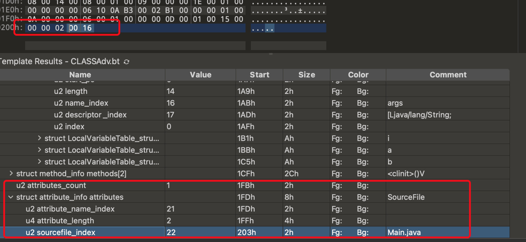Select the 'u2 attributes_count' row

click(x=255, y=185)
